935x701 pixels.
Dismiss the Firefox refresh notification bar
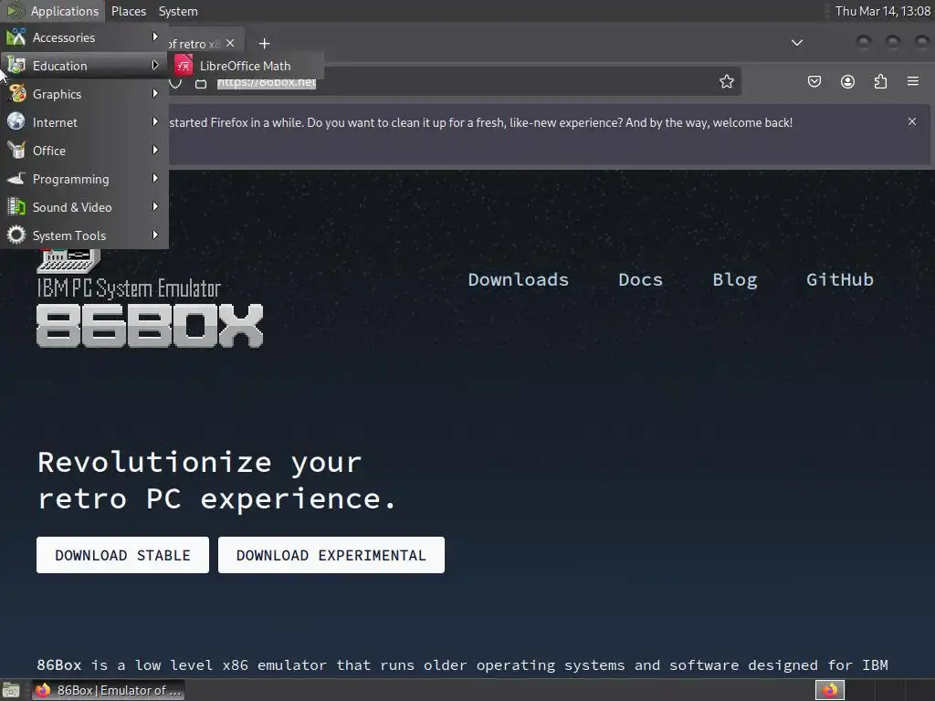pyautogui.click(x=912, y=121)
